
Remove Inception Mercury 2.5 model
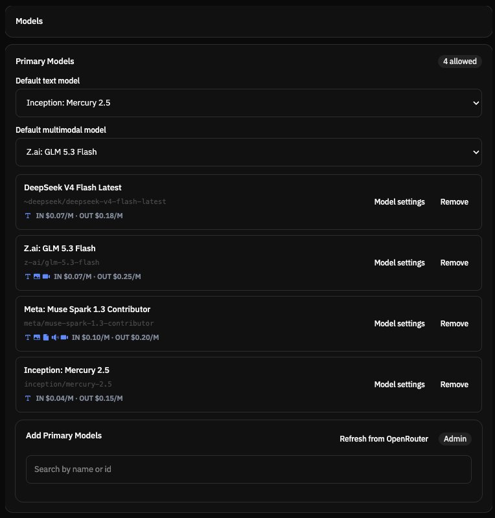454,385
